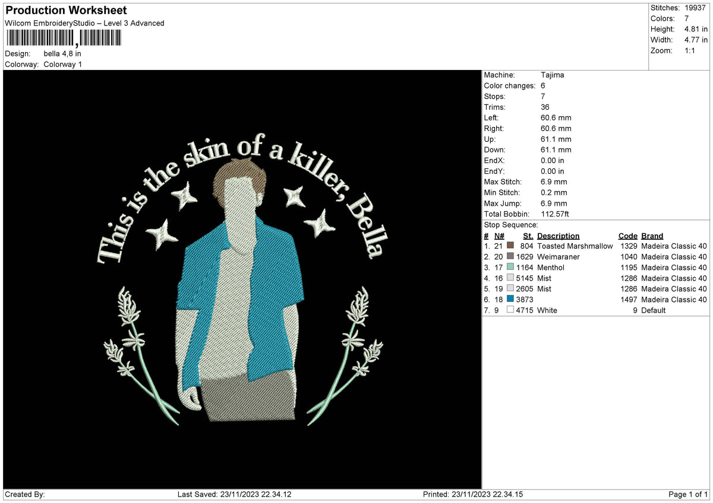Screen dimensions: 713x503
Task: Click thread code 1497
Action: (x=629, y=300)
